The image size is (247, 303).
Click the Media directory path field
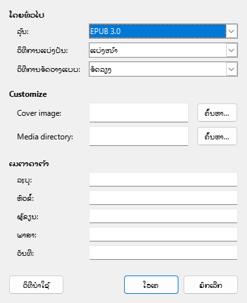coord(139,136)
